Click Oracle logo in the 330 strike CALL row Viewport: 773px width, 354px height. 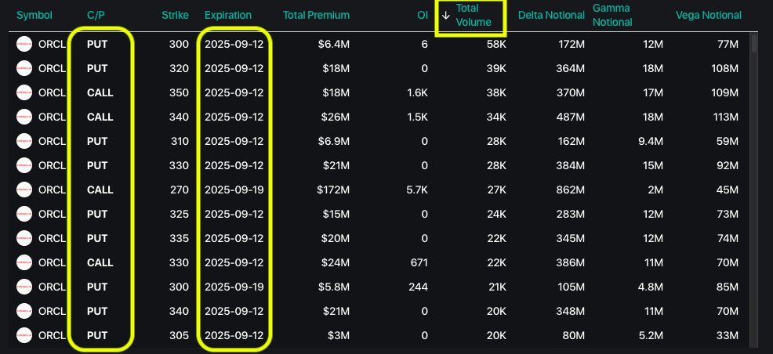[x=24, y=262]
